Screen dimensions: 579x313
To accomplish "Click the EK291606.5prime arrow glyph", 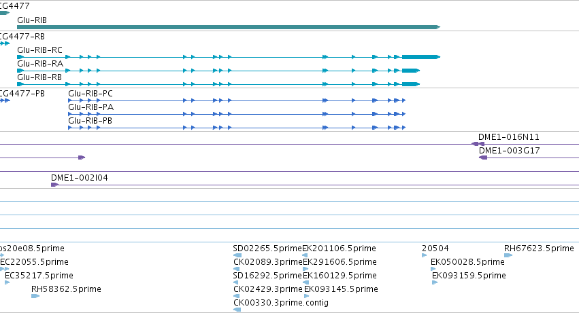I will click(305, 269).
